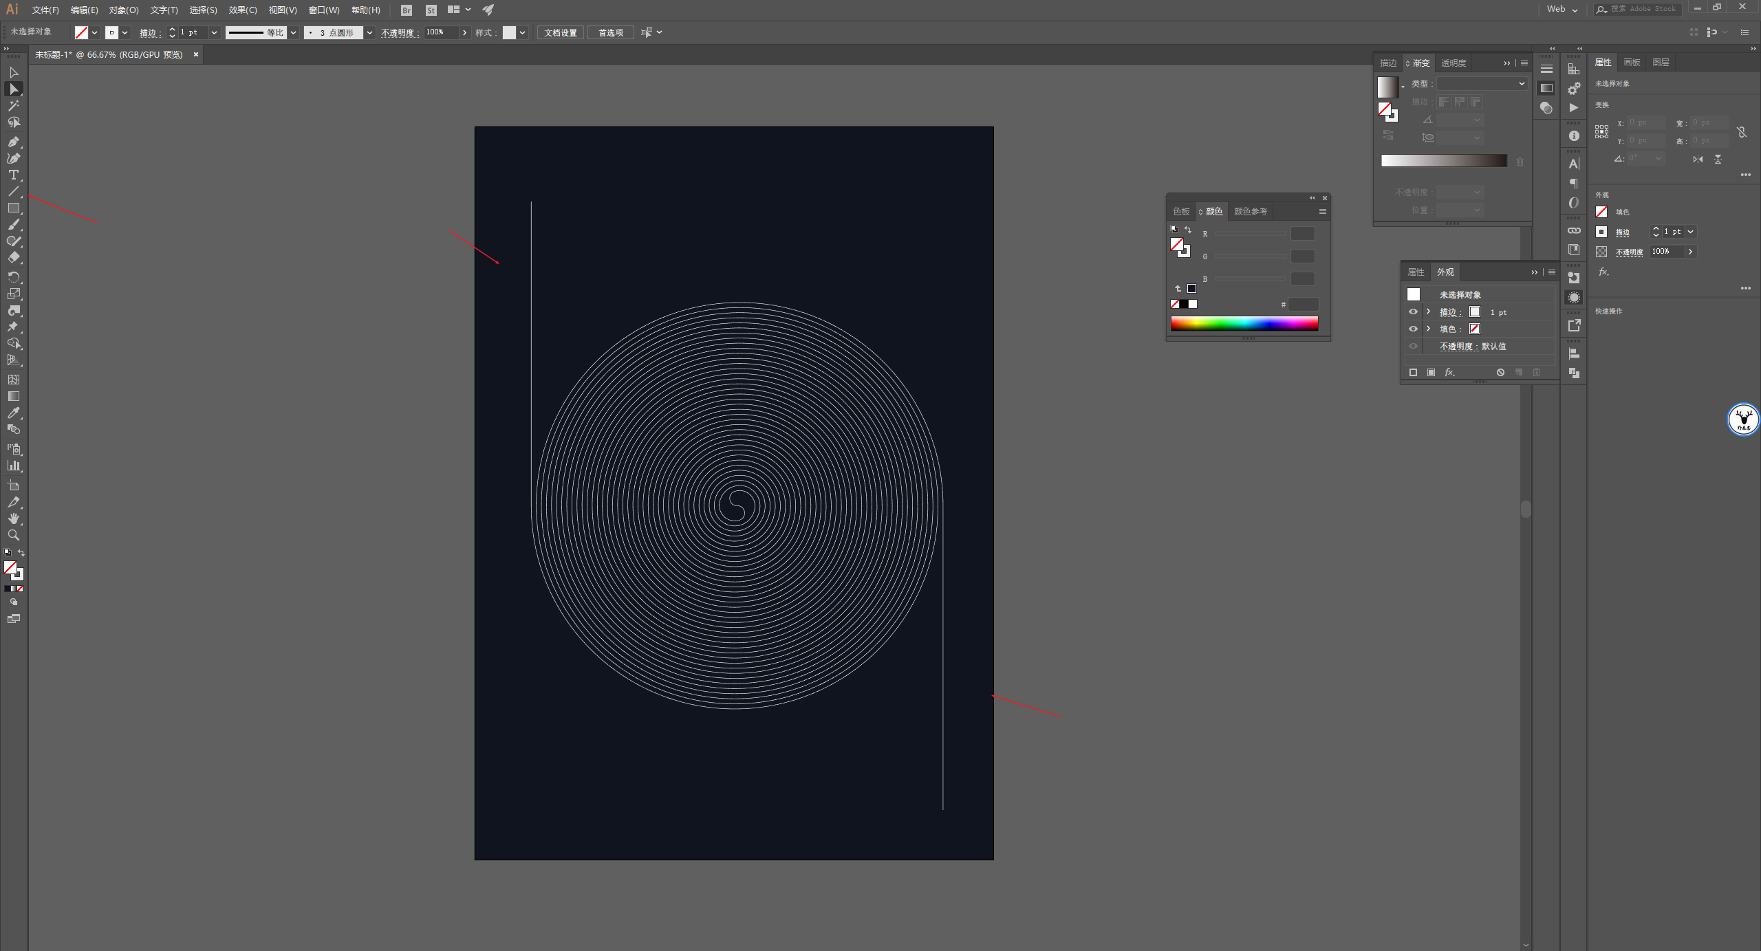Open the stroke weight dropdown in control bar

(x=214, y=32)
